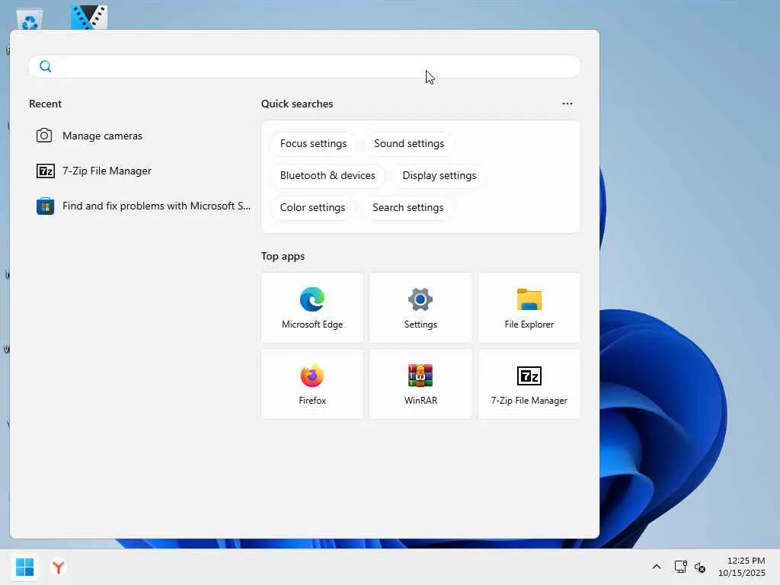The width and height of the screenshot is (780, 585).
Task: Open the recent 7-Zip File Manager entry
Action: point(141,171)
